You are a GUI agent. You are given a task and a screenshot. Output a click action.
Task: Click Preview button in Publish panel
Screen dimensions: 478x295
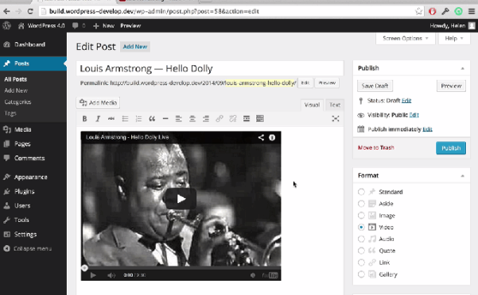click(451, 86)
